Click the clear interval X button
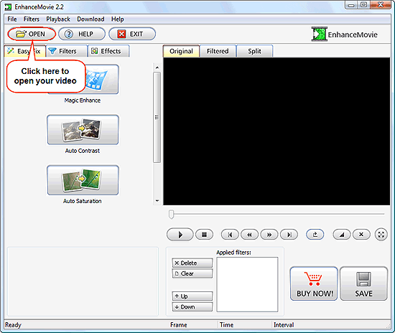The height and width of the screenshot is (333, 395). (361, 235)
